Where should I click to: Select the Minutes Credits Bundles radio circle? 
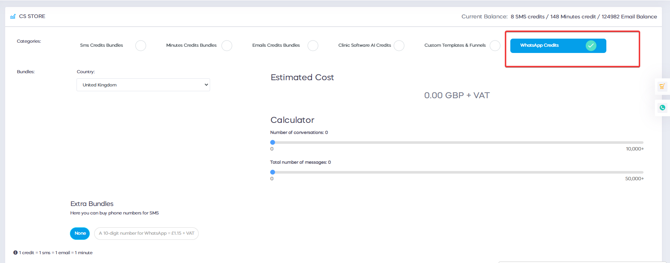(x=227, y=46)
